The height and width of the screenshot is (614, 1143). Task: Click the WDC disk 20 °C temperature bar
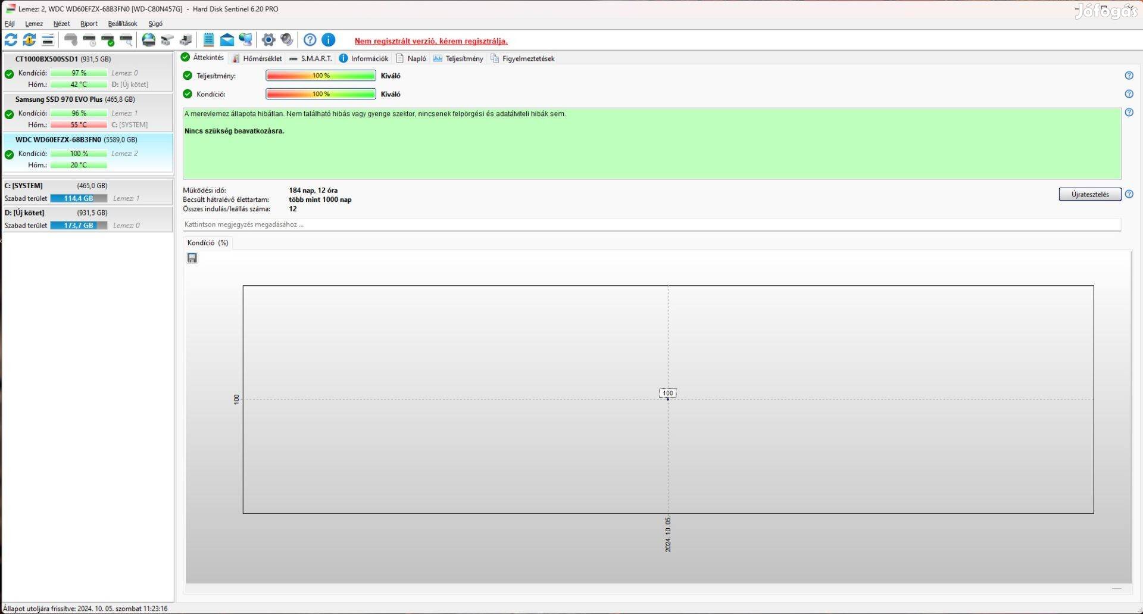(79, 165)
